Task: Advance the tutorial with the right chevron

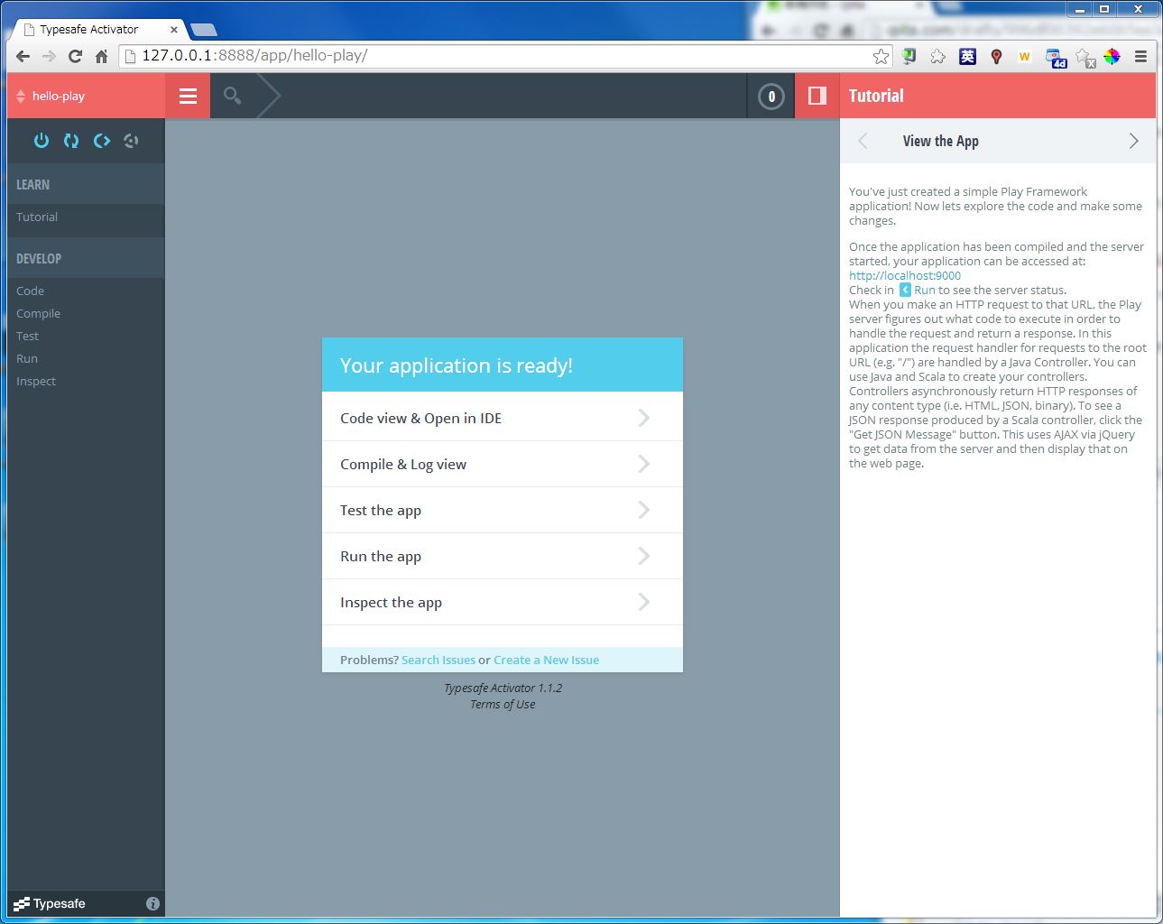Action: tap(1134, 141)
